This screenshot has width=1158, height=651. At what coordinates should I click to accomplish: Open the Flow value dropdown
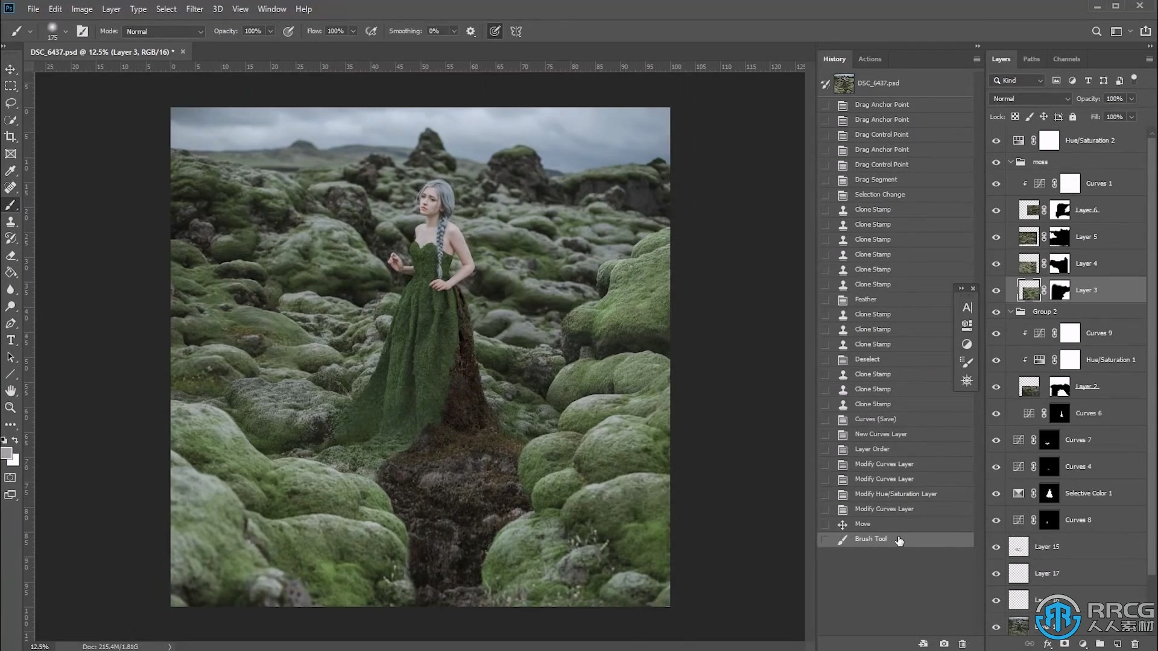pyautogui.click(x=353, y=31)
